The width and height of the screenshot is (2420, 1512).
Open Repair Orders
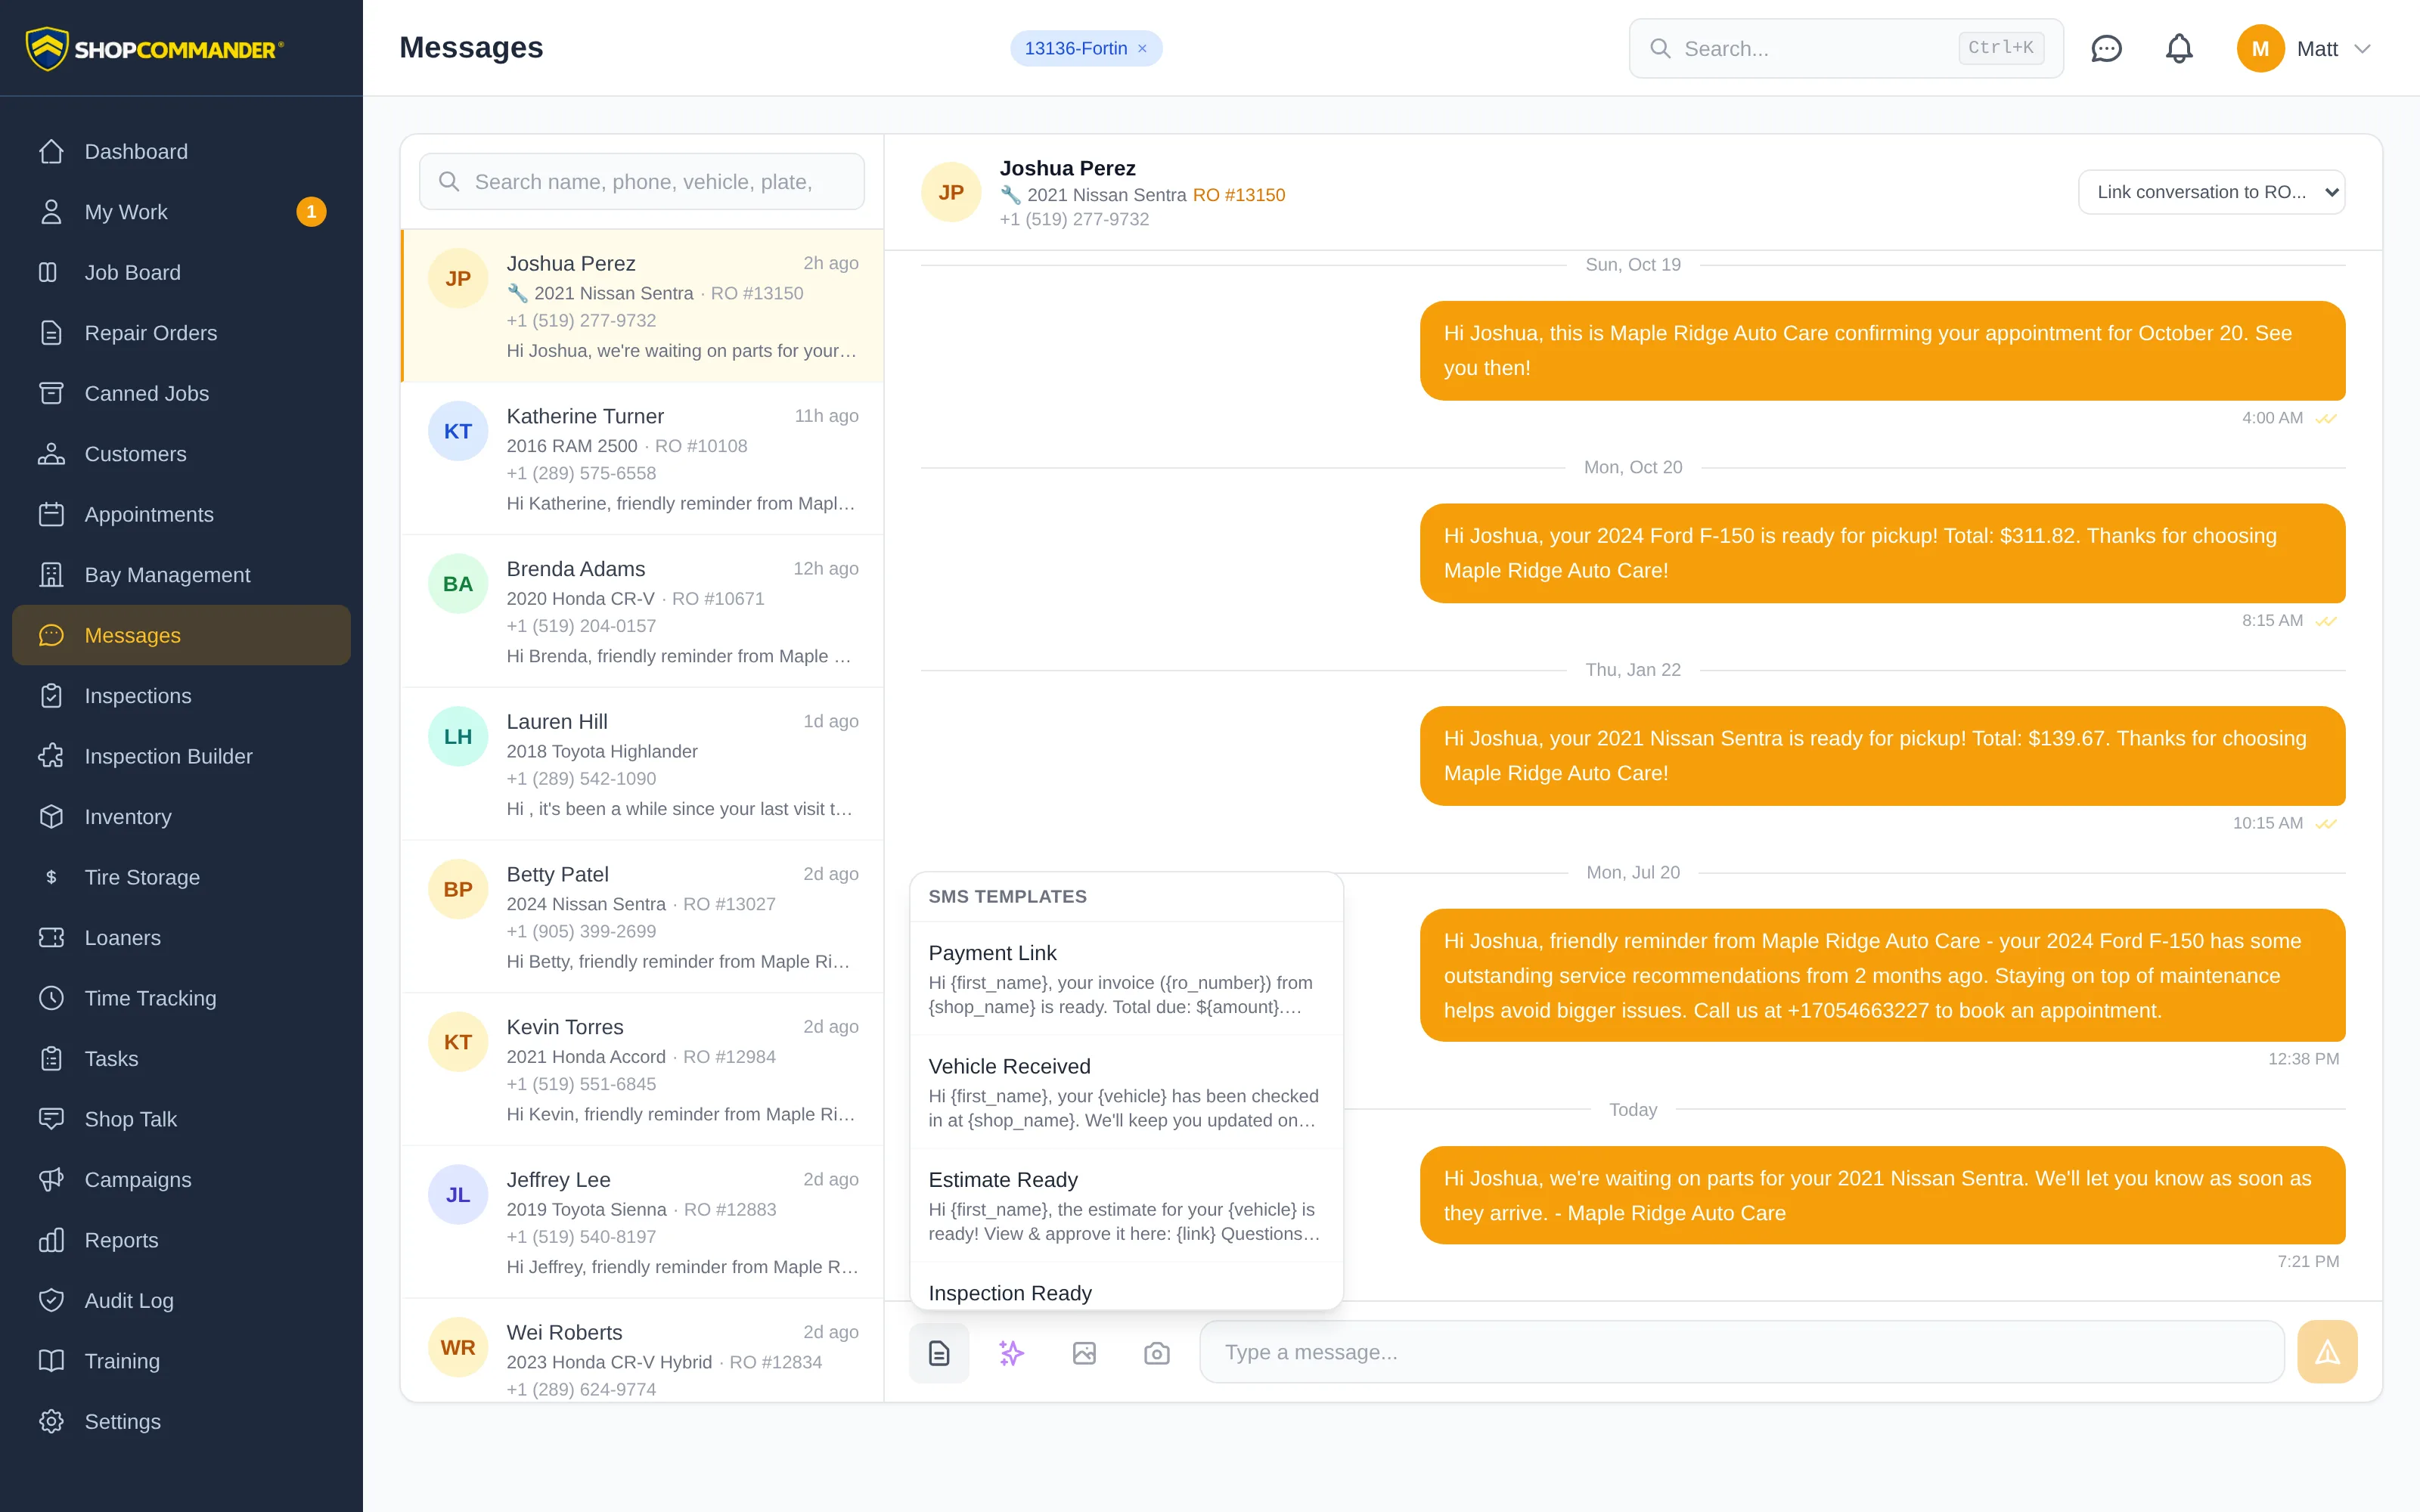tap(181, 333)
